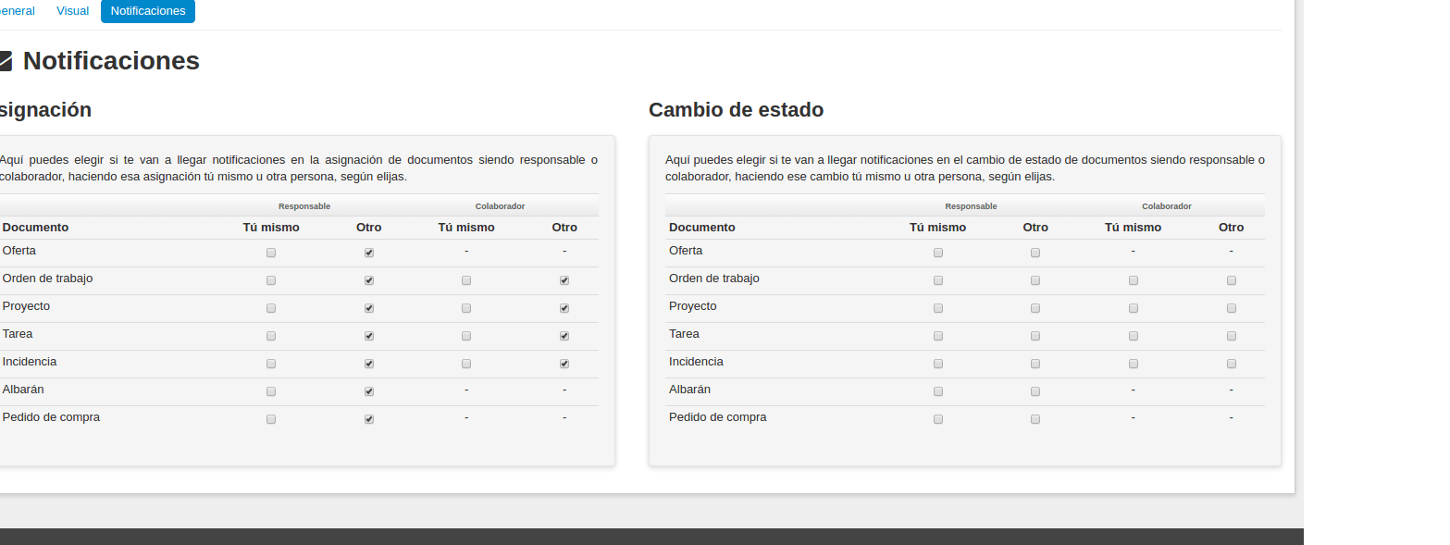Check Cambio de estado Tarea Responsable Tú mismo
Viewport: 1450px width, 545px height.
tap(938, 336)
